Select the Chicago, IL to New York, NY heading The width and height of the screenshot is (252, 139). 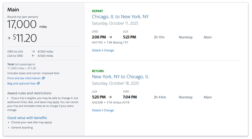pyautogui.click(x=120, y=17)
